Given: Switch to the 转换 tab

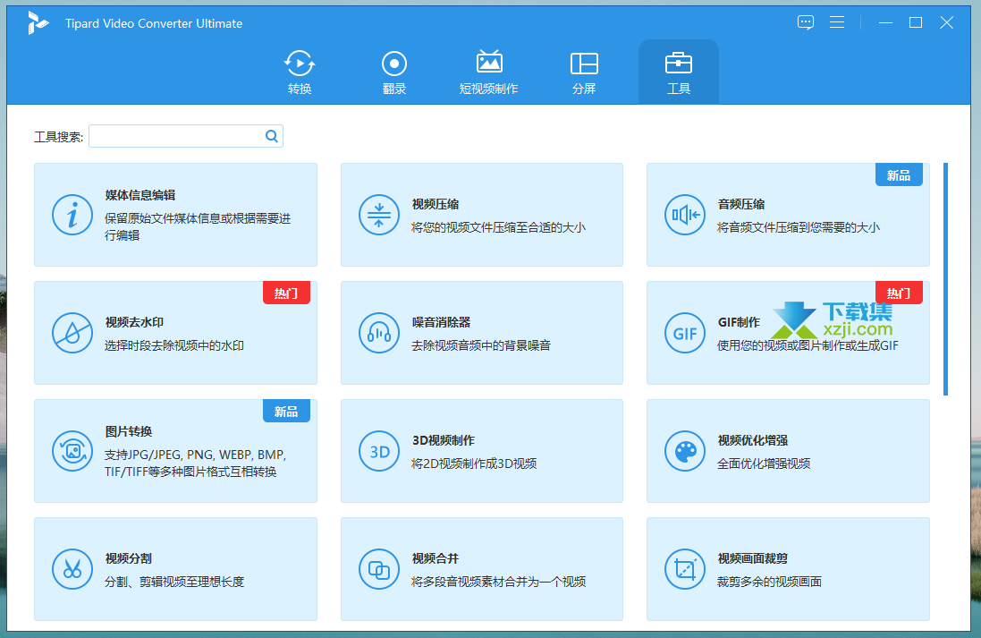Looking at the screenshot, I should coord(300,72).
